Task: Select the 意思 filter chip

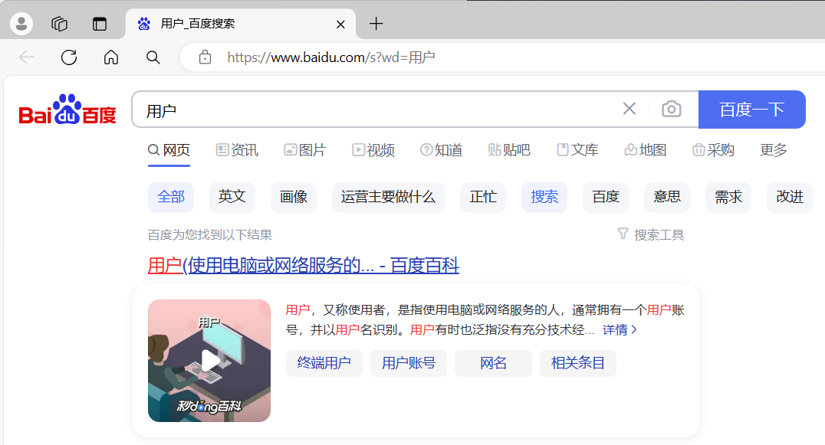Action: (x=667, y=197)
